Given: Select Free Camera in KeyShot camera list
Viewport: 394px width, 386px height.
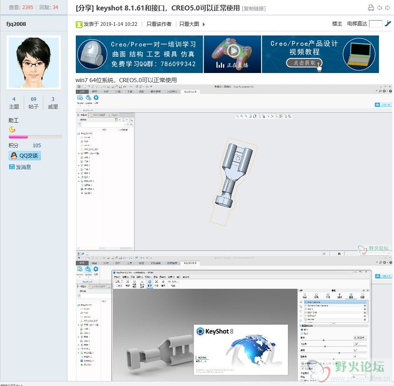Looking at the screenshot, I should click(335, 302).
